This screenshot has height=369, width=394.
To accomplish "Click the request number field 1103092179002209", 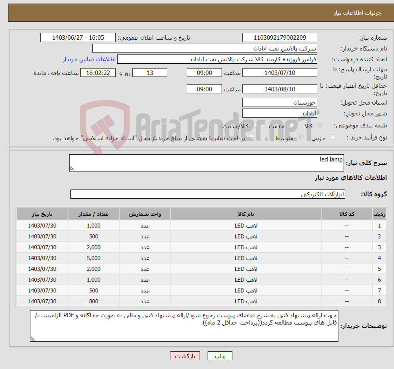I will (x=280, y=38).
